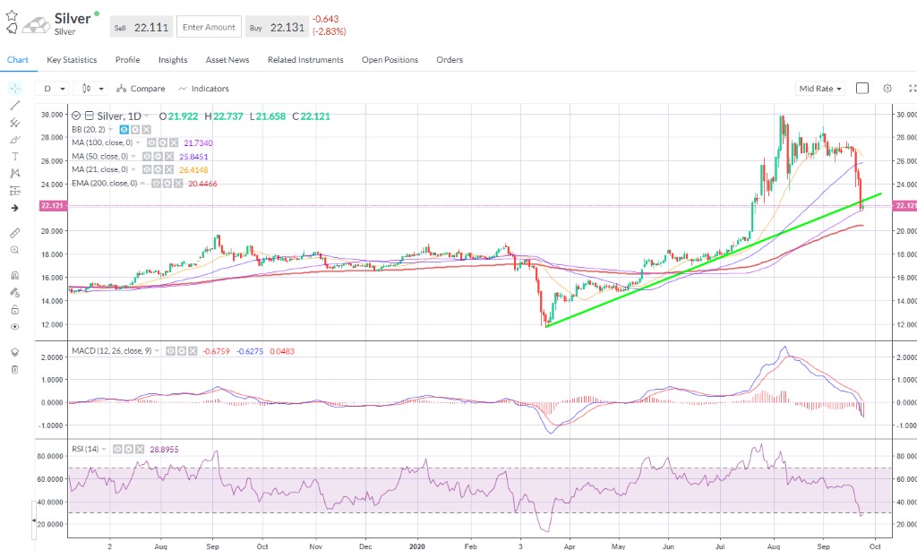Toggle lock all drawing tools
Viewport: 917px width, 550px height.
click(14, 310)
